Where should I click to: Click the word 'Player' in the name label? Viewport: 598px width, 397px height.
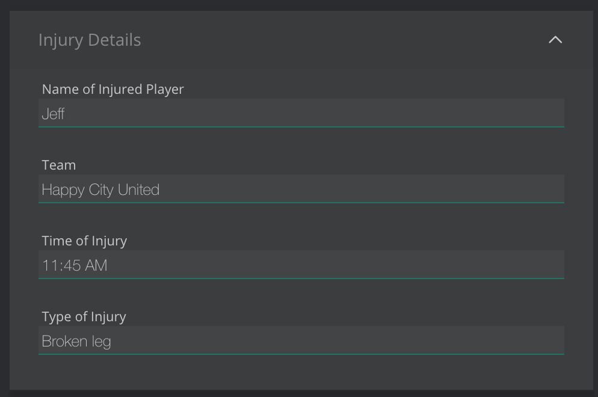[x=165, y=89]
